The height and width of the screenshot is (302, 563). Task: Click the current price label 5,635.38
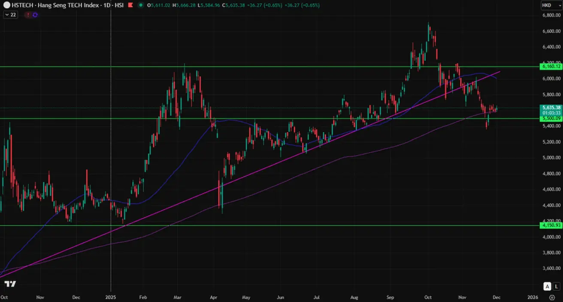[x=551, y=107]
